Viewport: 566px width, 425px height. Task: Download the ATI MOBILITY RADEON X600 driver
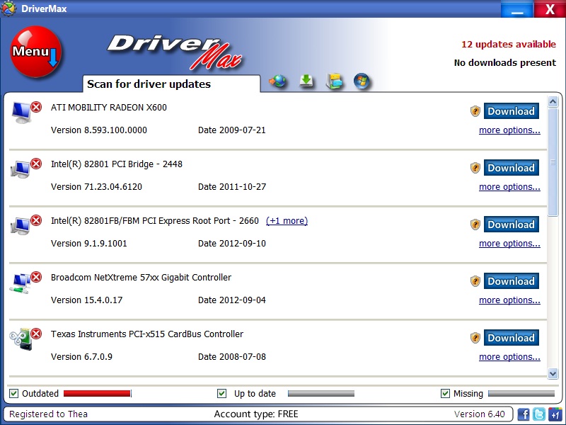click(511, 111)
